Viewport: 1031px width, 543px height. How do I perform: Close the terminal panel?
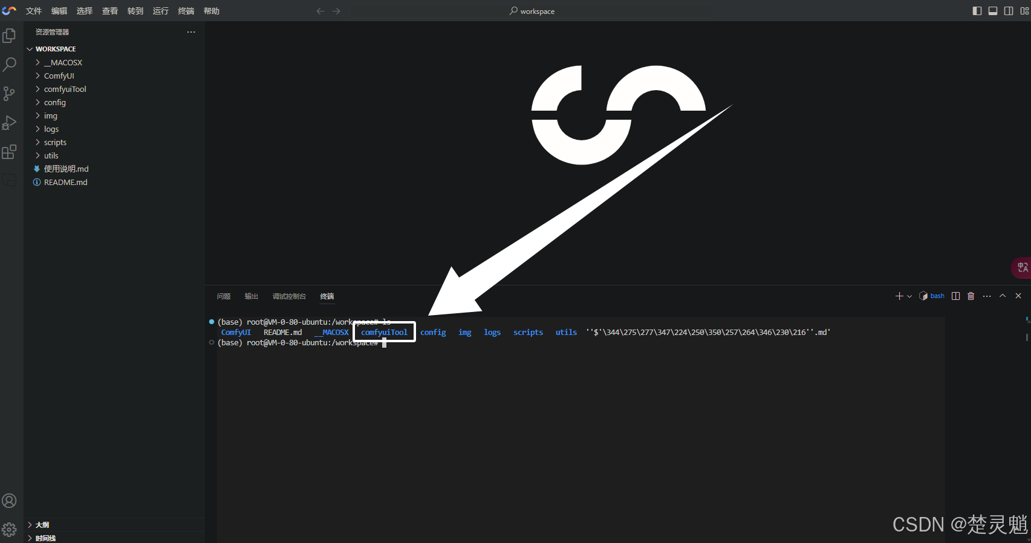(x=1018, y=296)
